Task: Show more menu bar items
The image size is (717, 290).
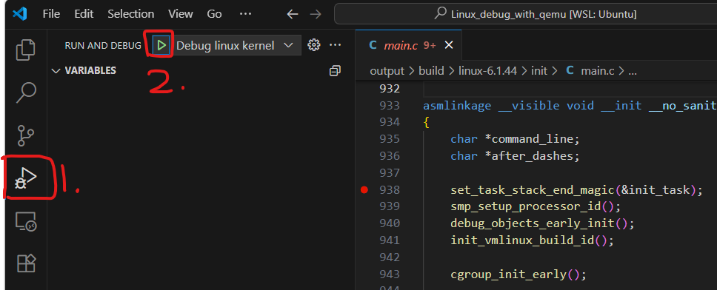Action: pyautogui.click(x=246, y=14)
